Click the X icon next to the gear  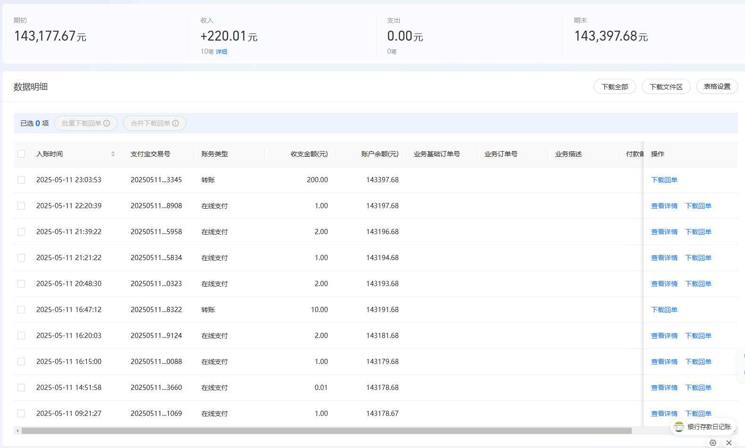[x=729, y=443]
